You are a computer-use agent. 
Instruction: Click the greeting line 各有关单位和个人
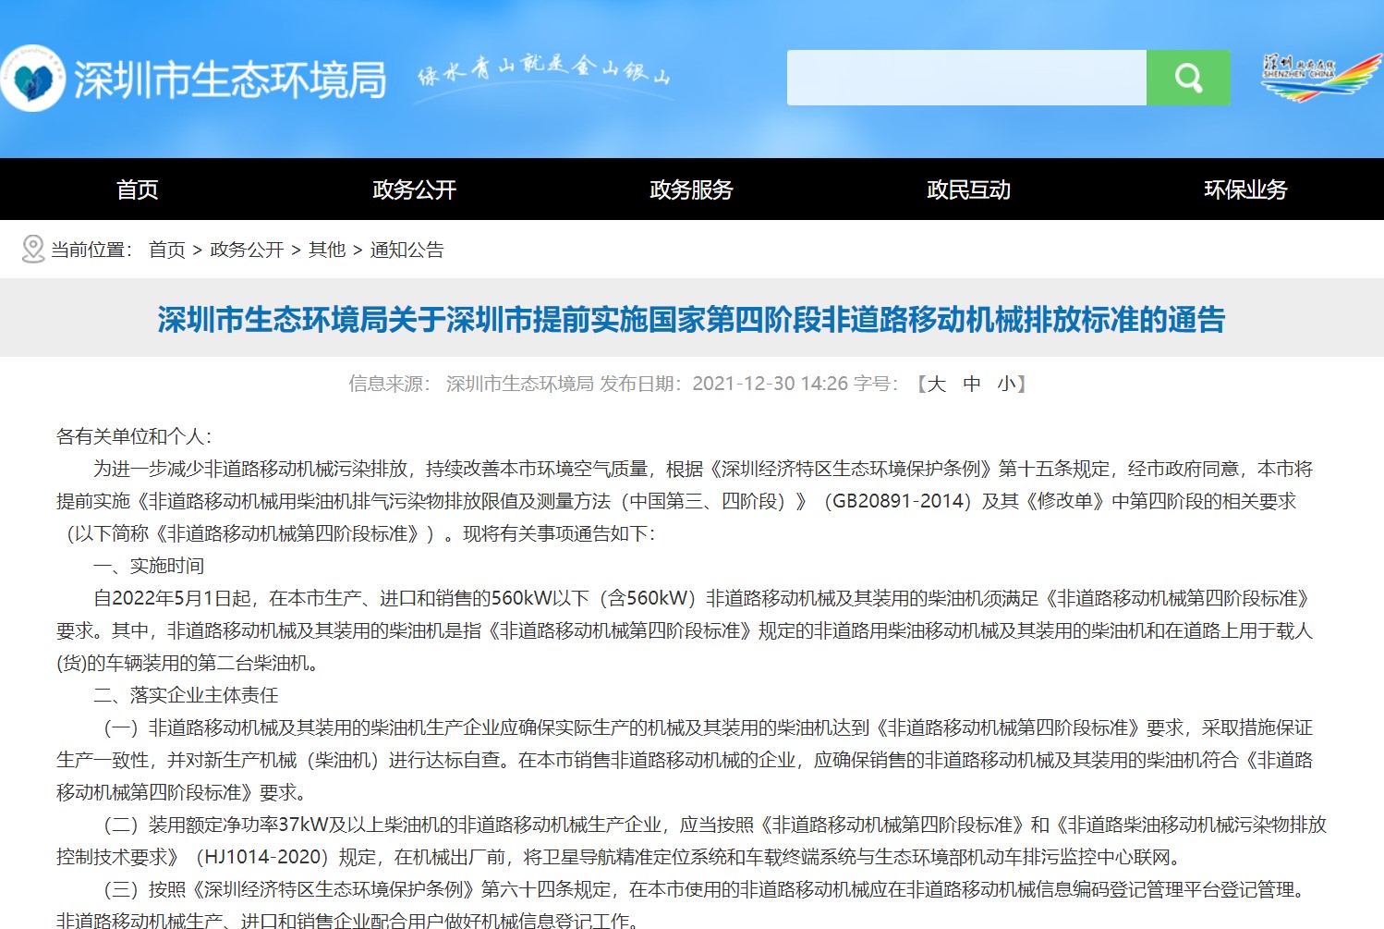click(x=135, y=436)
